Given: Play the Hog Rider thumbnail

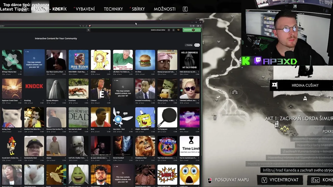Looking at the screenshot, I should click(x=79, y=60).
